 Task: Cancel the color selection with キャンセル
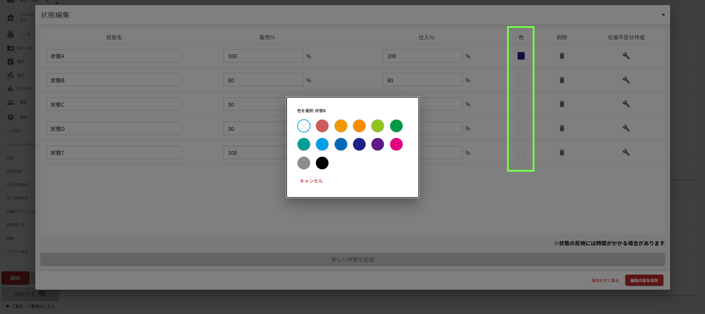coord(311,181)
